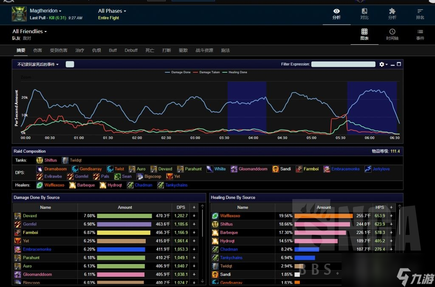The image size is (435, 287).
Task: Maximize the graph panel
Action: 399,64
